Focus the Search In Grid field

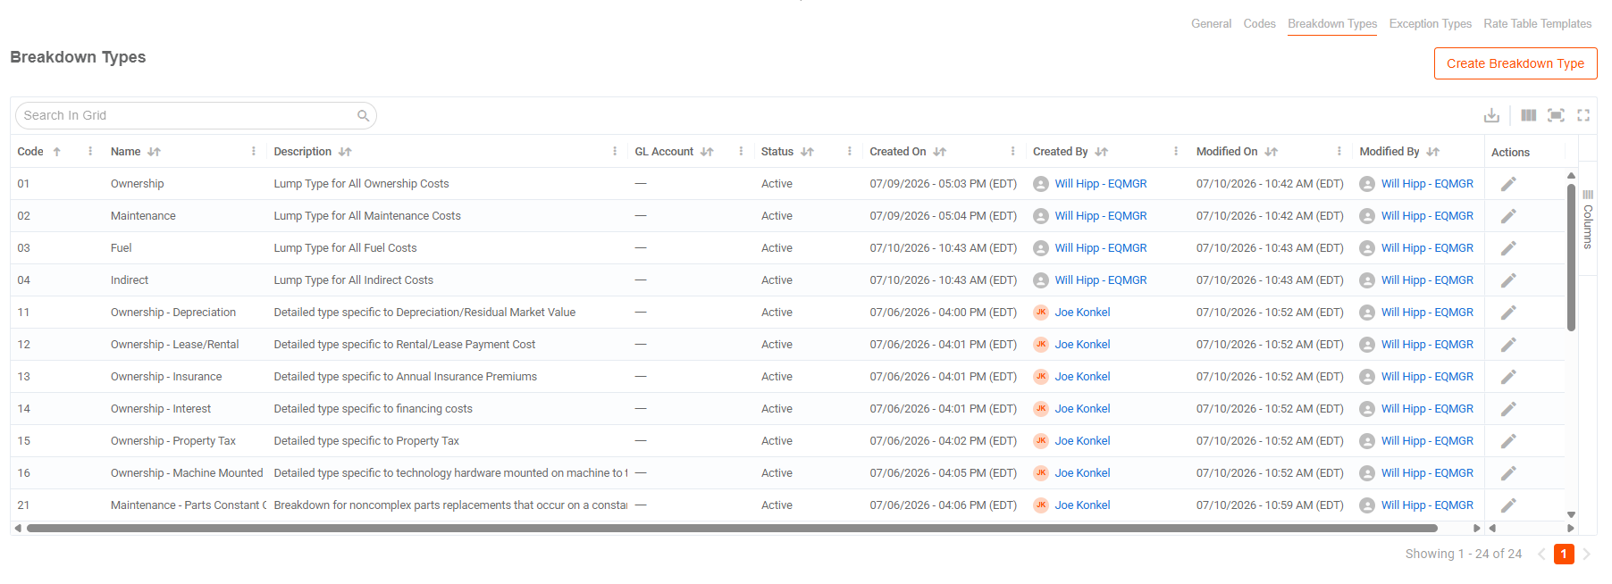click(196, 115)
